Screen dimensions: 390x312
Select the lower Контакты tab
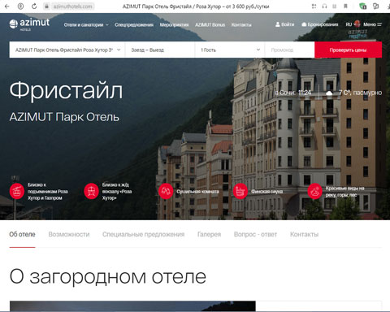[x=304, y=234]
